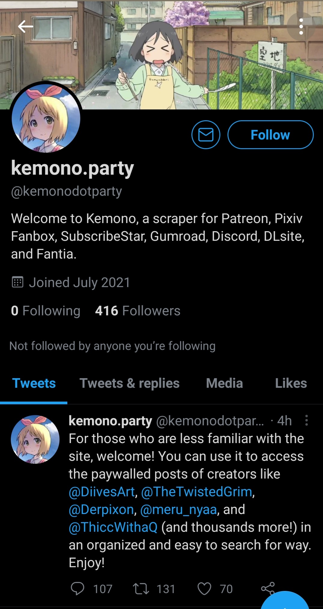The width and height of the screenshot is (323, 609).
Task: Tap the back arrow icon
Action: pos(25,26)
